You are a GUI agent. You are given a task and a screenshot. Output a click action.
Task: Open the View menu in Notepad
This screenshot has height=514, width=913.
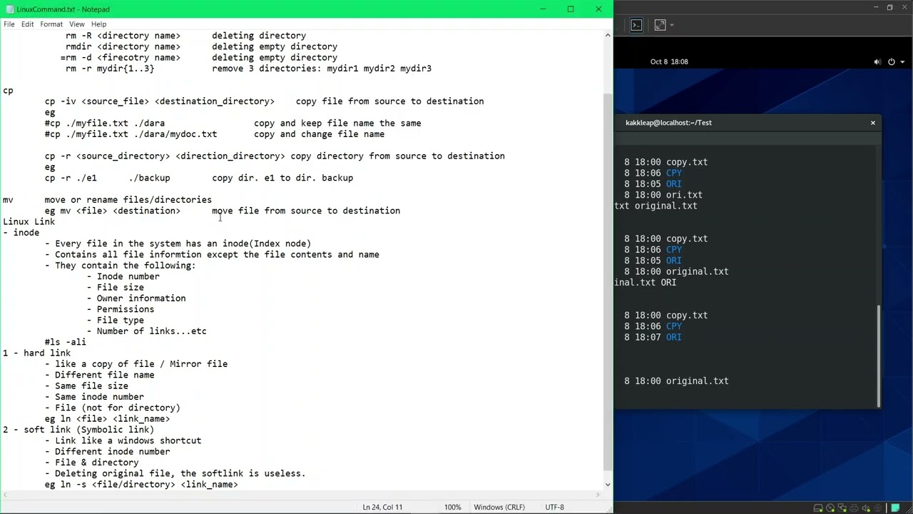76,24
